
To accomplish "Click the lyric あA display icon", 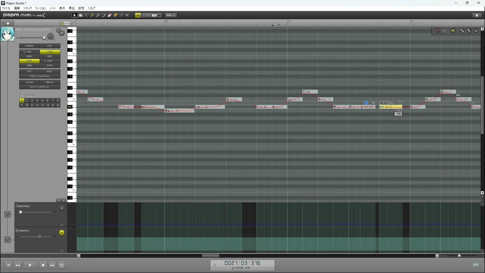I will pyautogui.click(x=469, y=31).
